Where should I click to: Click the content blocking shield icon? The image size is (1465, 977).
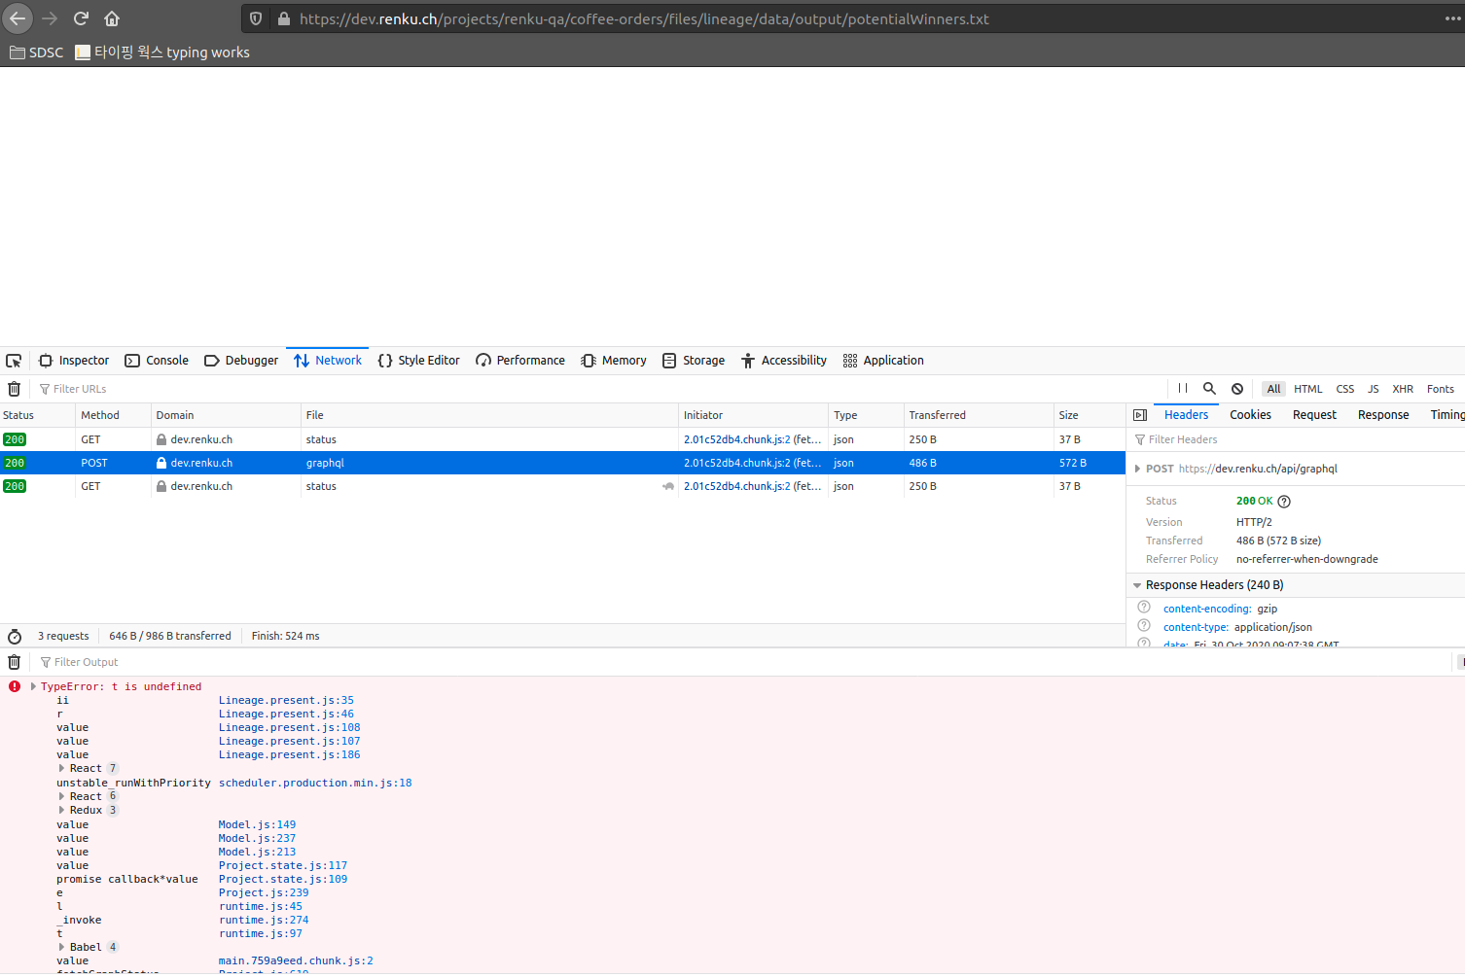click(255, 18)
